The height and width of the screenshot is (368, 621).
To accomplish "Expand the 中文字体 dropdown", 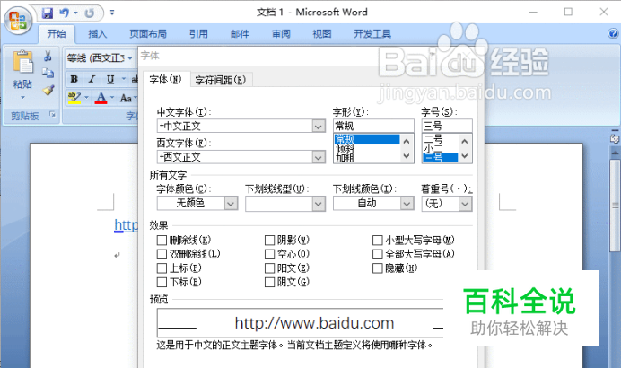I will point(318,127).
